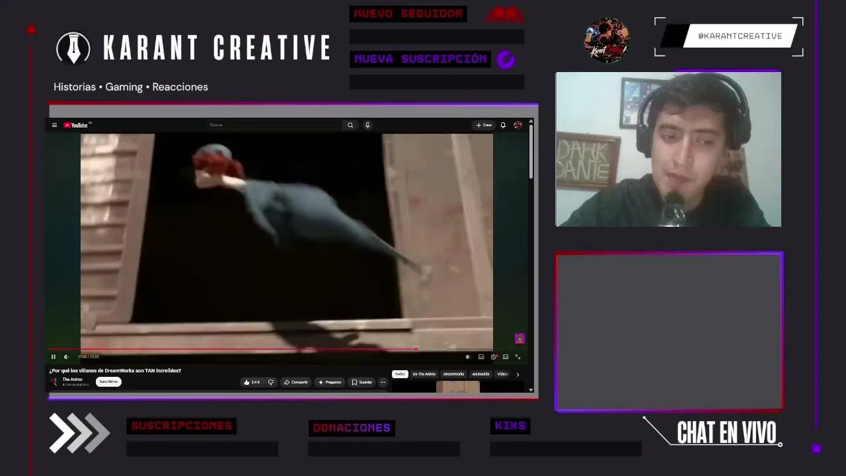
Task: Focus the YouTube search field
Action: click(274, 125)
